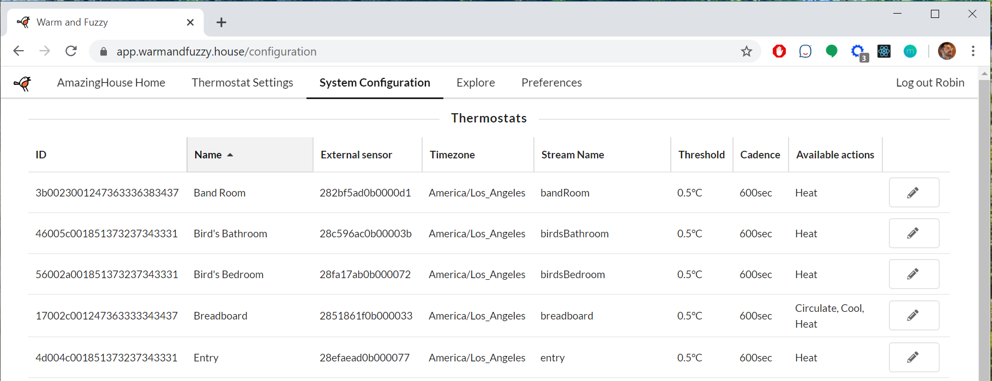
Task: Click the edit pencil for Band Room
Action: pos(913,193)
